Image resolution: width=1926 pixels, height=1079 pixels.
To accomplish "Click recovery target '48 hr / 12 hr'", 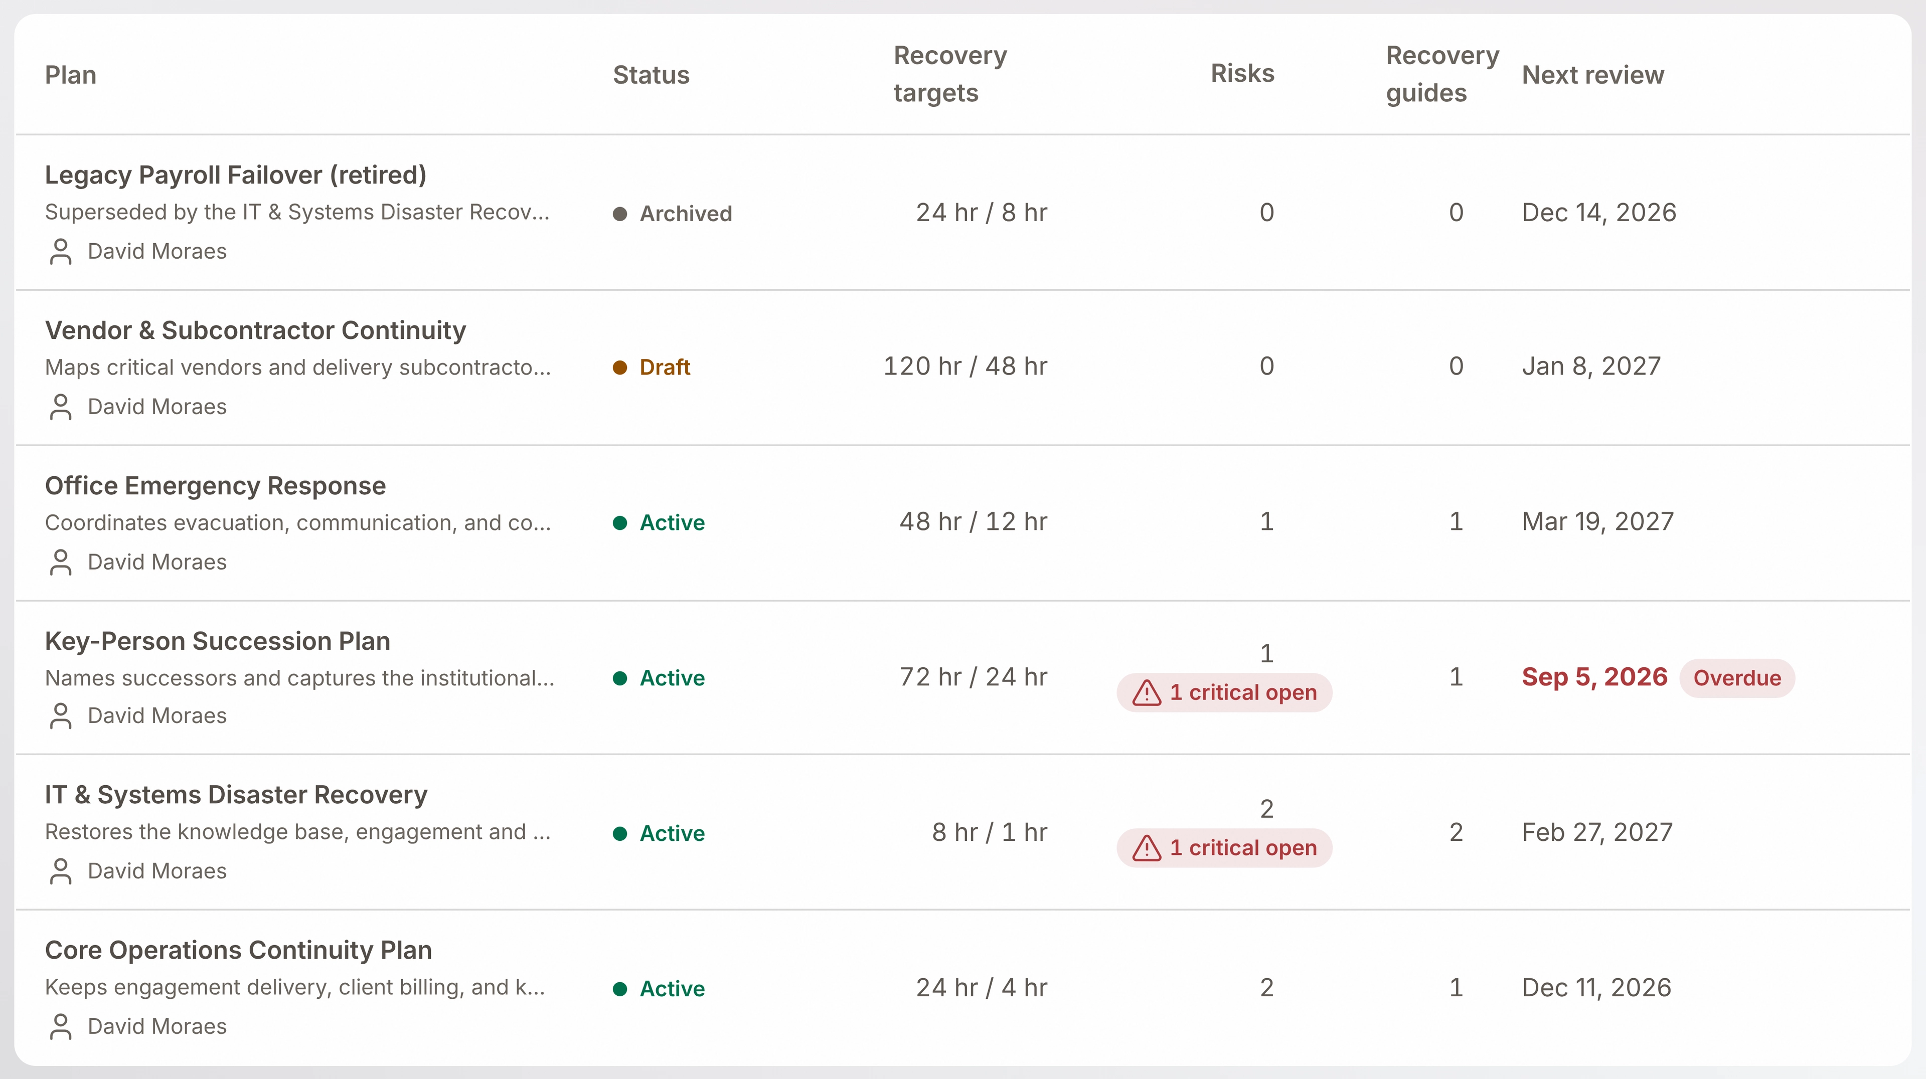I will tap(974, 521).
